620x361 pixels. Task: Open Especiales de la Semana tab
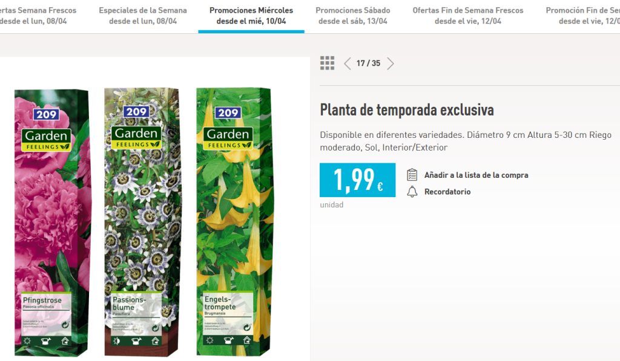(x=143, y=16)
